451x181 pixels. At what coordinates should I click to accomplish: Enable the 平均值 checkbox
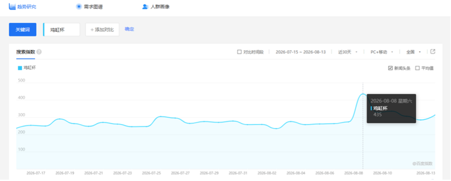tap(417, 68)
